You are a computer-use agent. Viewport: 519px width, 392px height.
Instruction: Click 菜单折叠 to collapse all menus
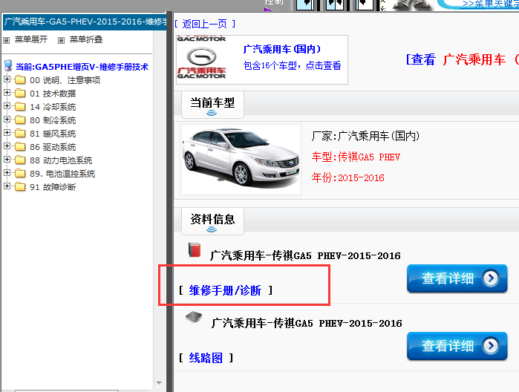click(x=85, y=40)
